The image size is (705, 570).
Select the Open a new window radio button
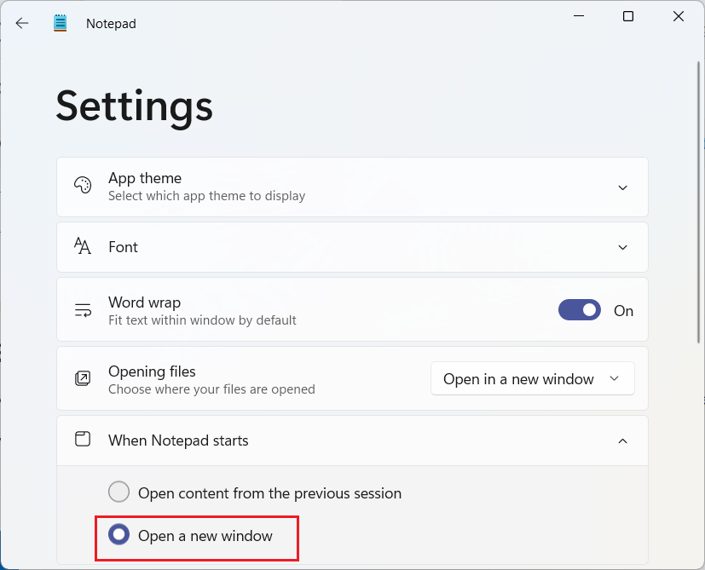(x=119, y=534)
